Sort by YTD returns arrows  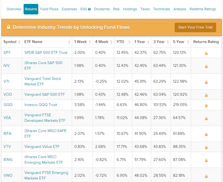(x=129, y=42)
